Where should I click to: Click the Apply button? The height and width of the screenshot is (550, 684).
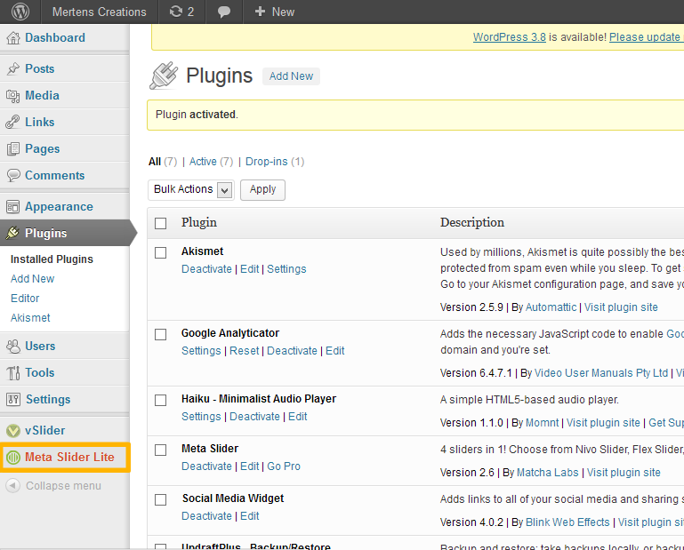(262, 189)
